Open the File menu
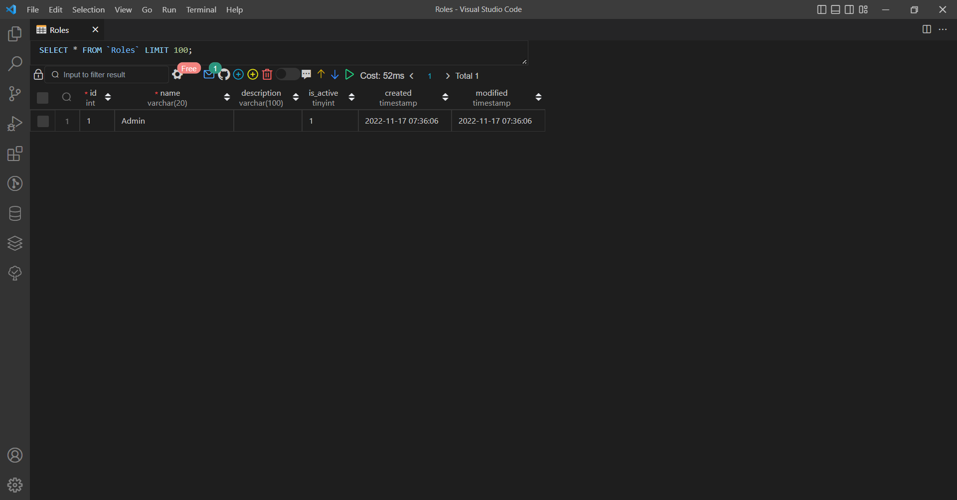Image resolution: width=957 pixels, height=500 pixels. click(33, 9)
